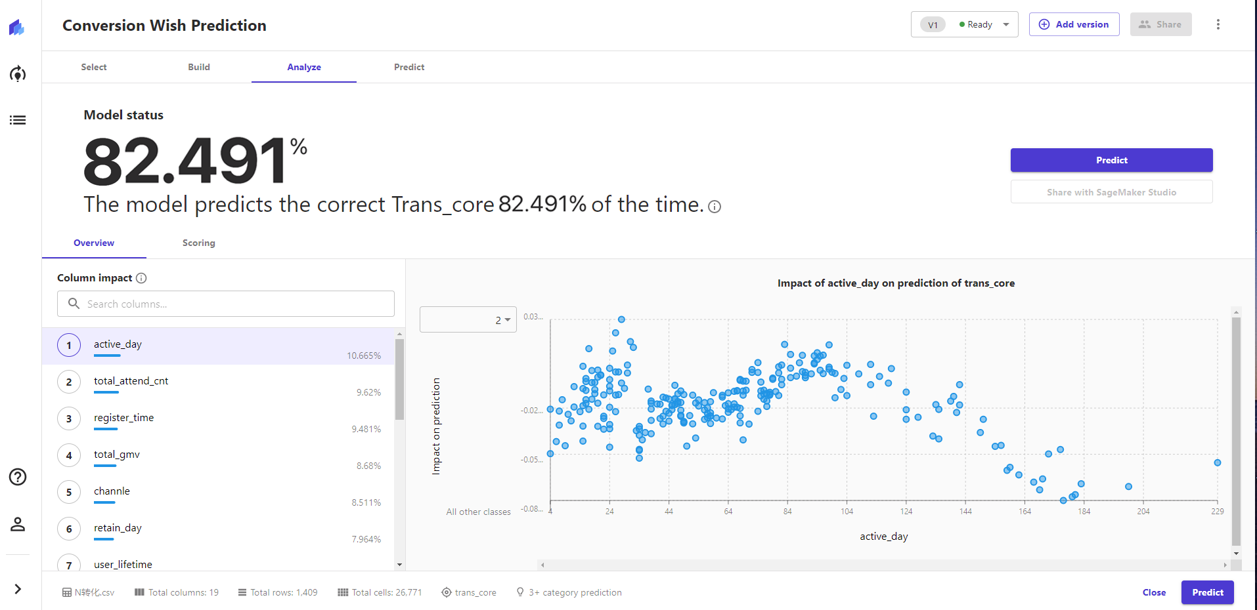Open the three-dot more options menu
The width and height of the screenshot is (1257, 610).
(1218, 24)
